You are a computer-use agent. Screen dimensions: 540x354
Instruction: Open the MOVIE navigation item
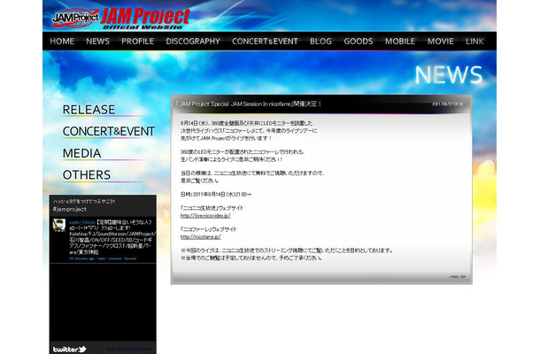(441, 42)
